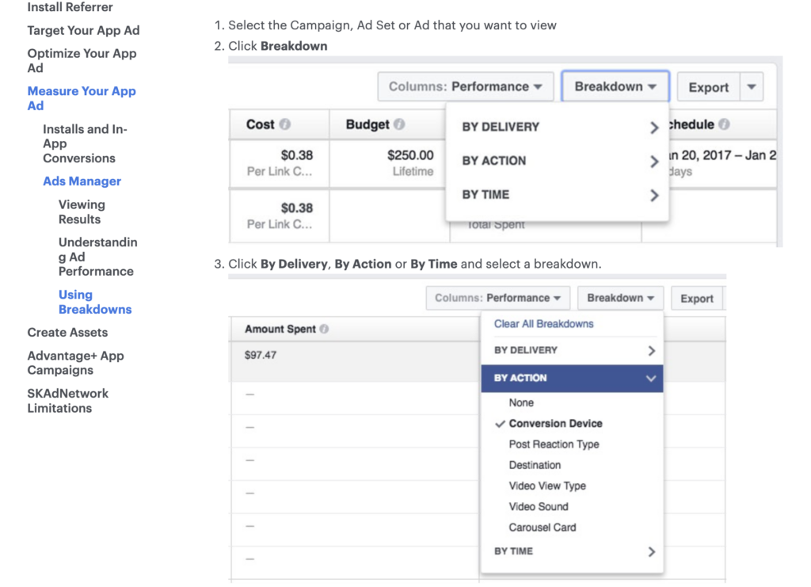Open the Create Assets sidebar link

pyautogui.click(x=67, y=333)
